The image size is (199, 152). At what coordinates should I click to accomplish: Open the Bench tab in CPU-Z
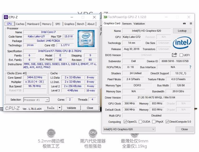coord(81,24)
